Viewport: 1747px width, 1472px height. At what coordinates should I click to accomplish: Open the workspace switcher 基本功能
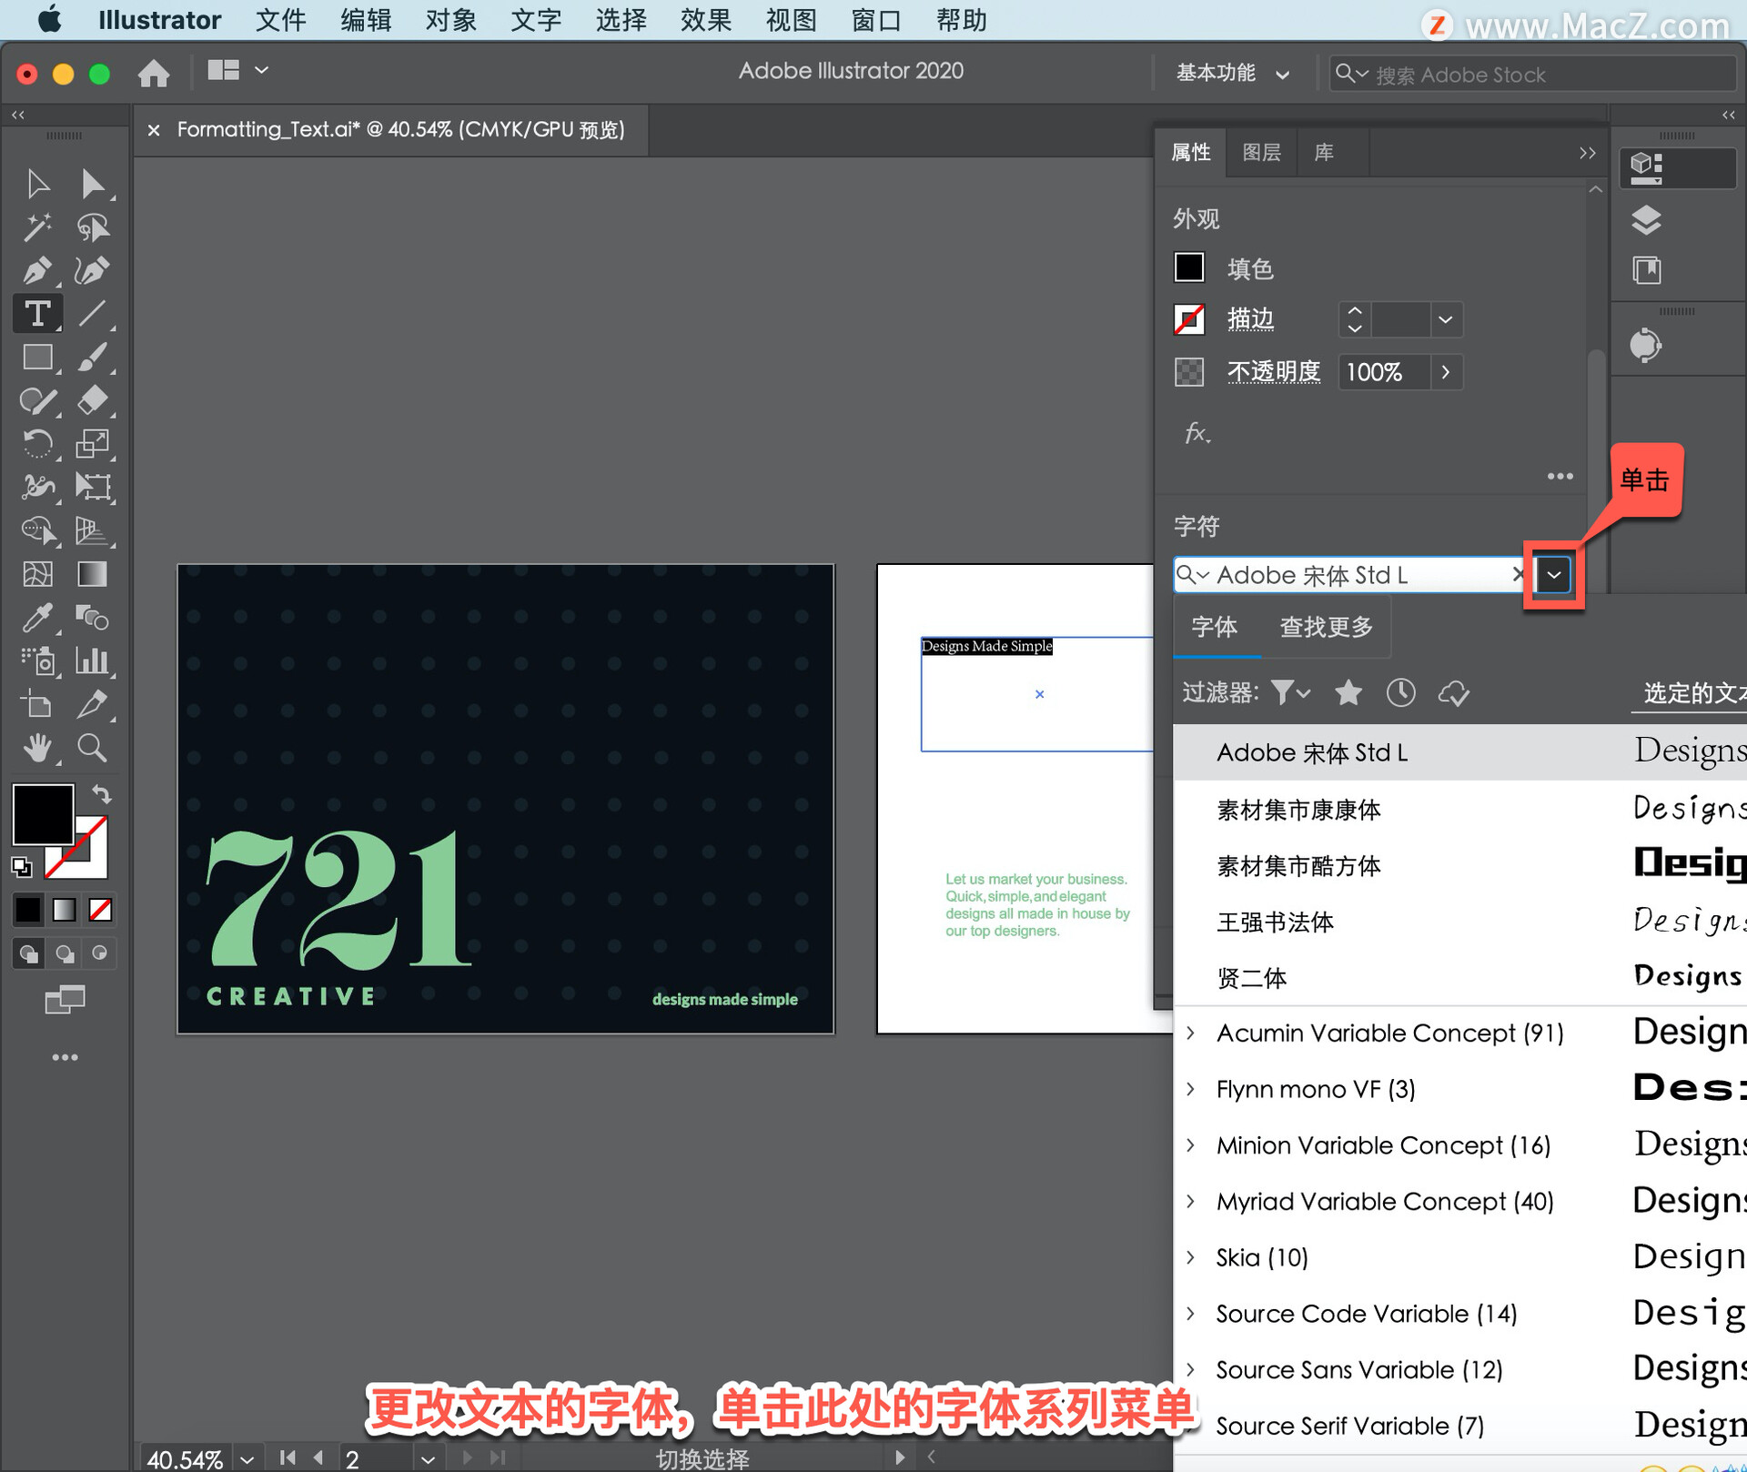[x=1233, y=73]
